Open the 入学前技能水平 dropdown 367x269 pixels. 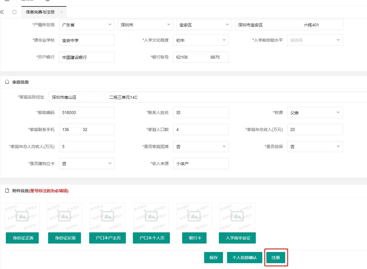315,40
